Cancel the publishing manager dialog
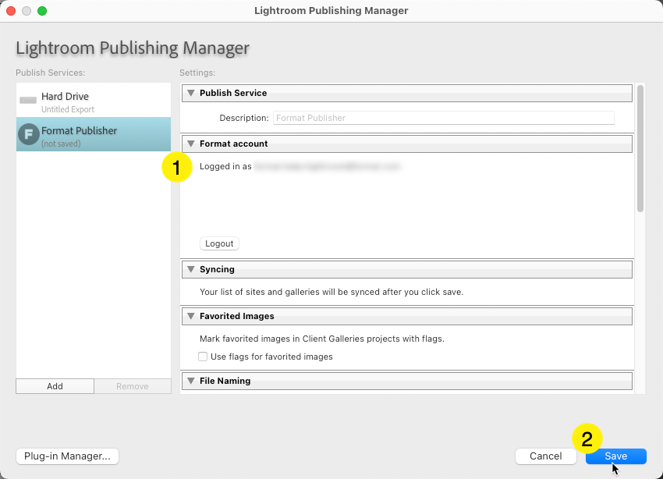Viewport: 663px width, 479px height. [546, 456]
